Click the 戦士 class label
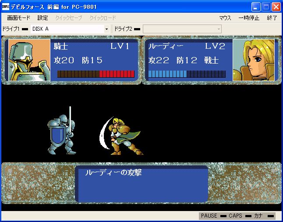283x222 pixels. tap(212, 60)
